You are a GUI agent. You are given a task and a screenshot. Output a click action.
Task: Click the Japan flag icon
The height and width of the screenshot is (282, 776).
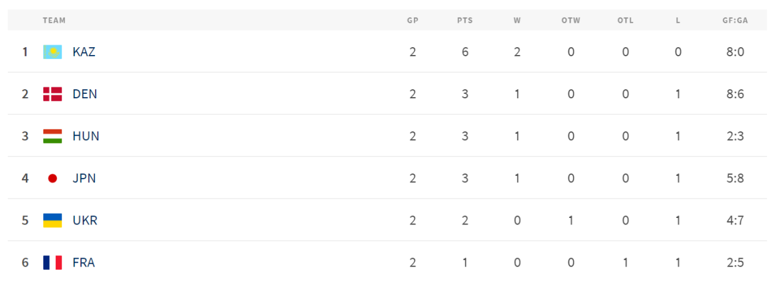click(52, 178)
